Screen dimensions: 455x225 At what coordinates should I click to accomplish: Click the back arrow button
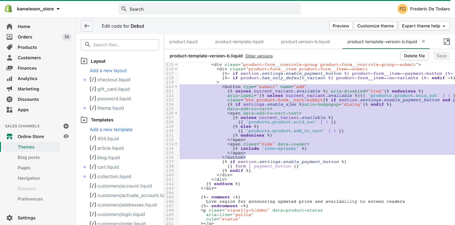87,26
